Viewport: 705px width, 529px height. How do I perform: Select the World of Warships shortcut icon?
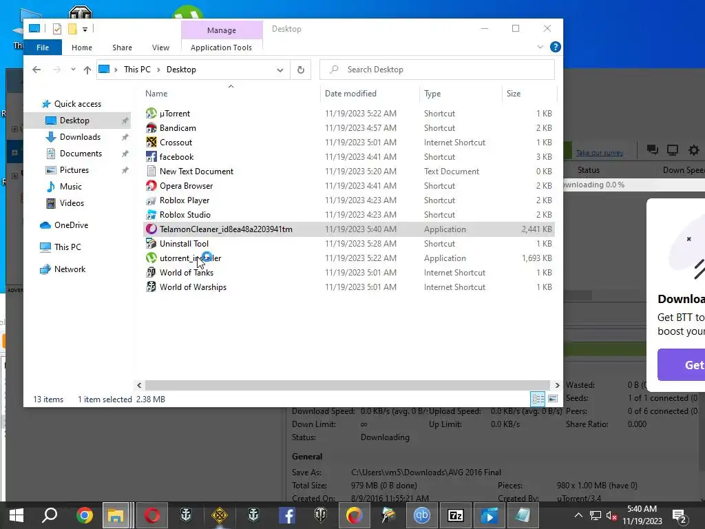click(151, 287)
